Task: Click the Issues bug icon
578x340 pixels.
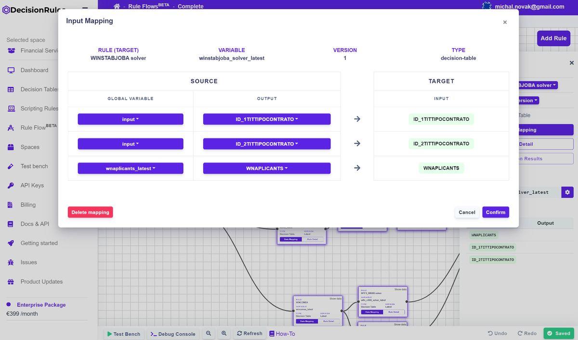Action: click(11, 262)
